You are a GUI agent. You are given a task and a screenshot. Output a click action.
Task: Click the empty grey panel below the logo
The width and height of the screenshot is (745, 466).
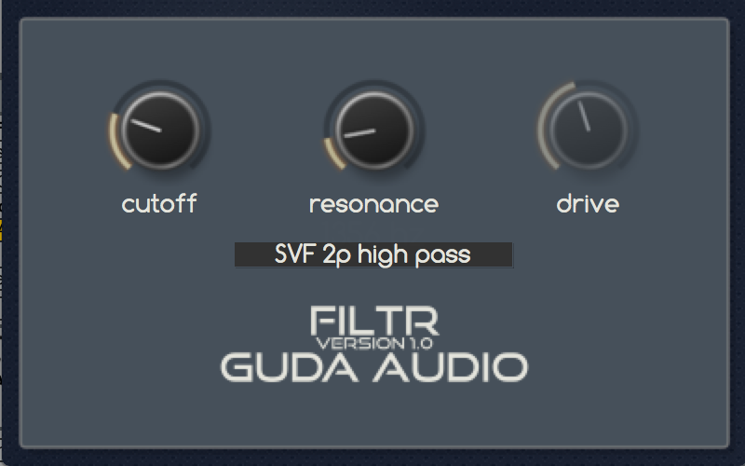(x=374, y=416)
